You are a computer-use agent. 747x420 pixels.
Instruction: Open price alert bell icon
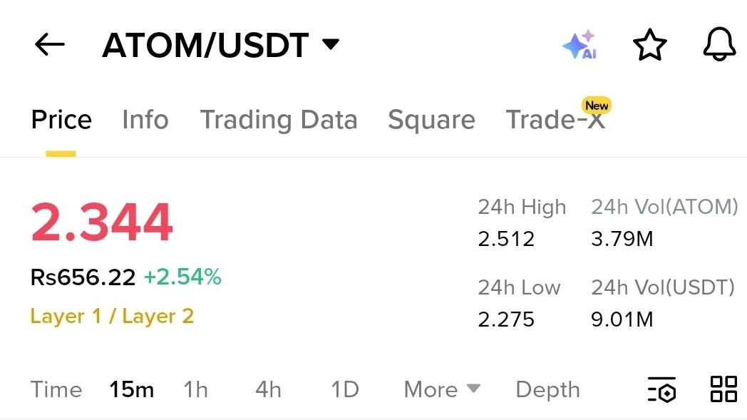pyautogui.click(x=719, y=44)
